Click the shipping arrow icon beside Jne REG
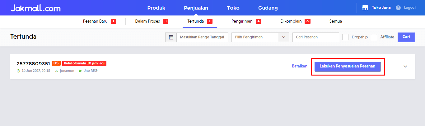This screenshot has height=126, width=425. tap(81, 71)
